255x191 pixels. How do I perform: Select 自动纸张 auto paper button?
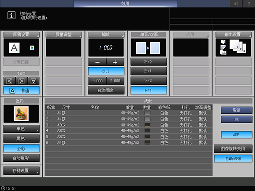[233, 159]
